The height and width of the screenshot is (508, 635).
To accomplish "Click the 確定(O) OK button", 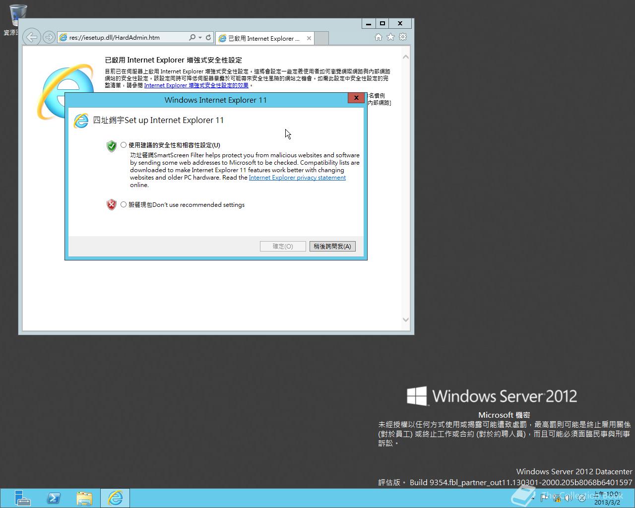I will (283, 246).
